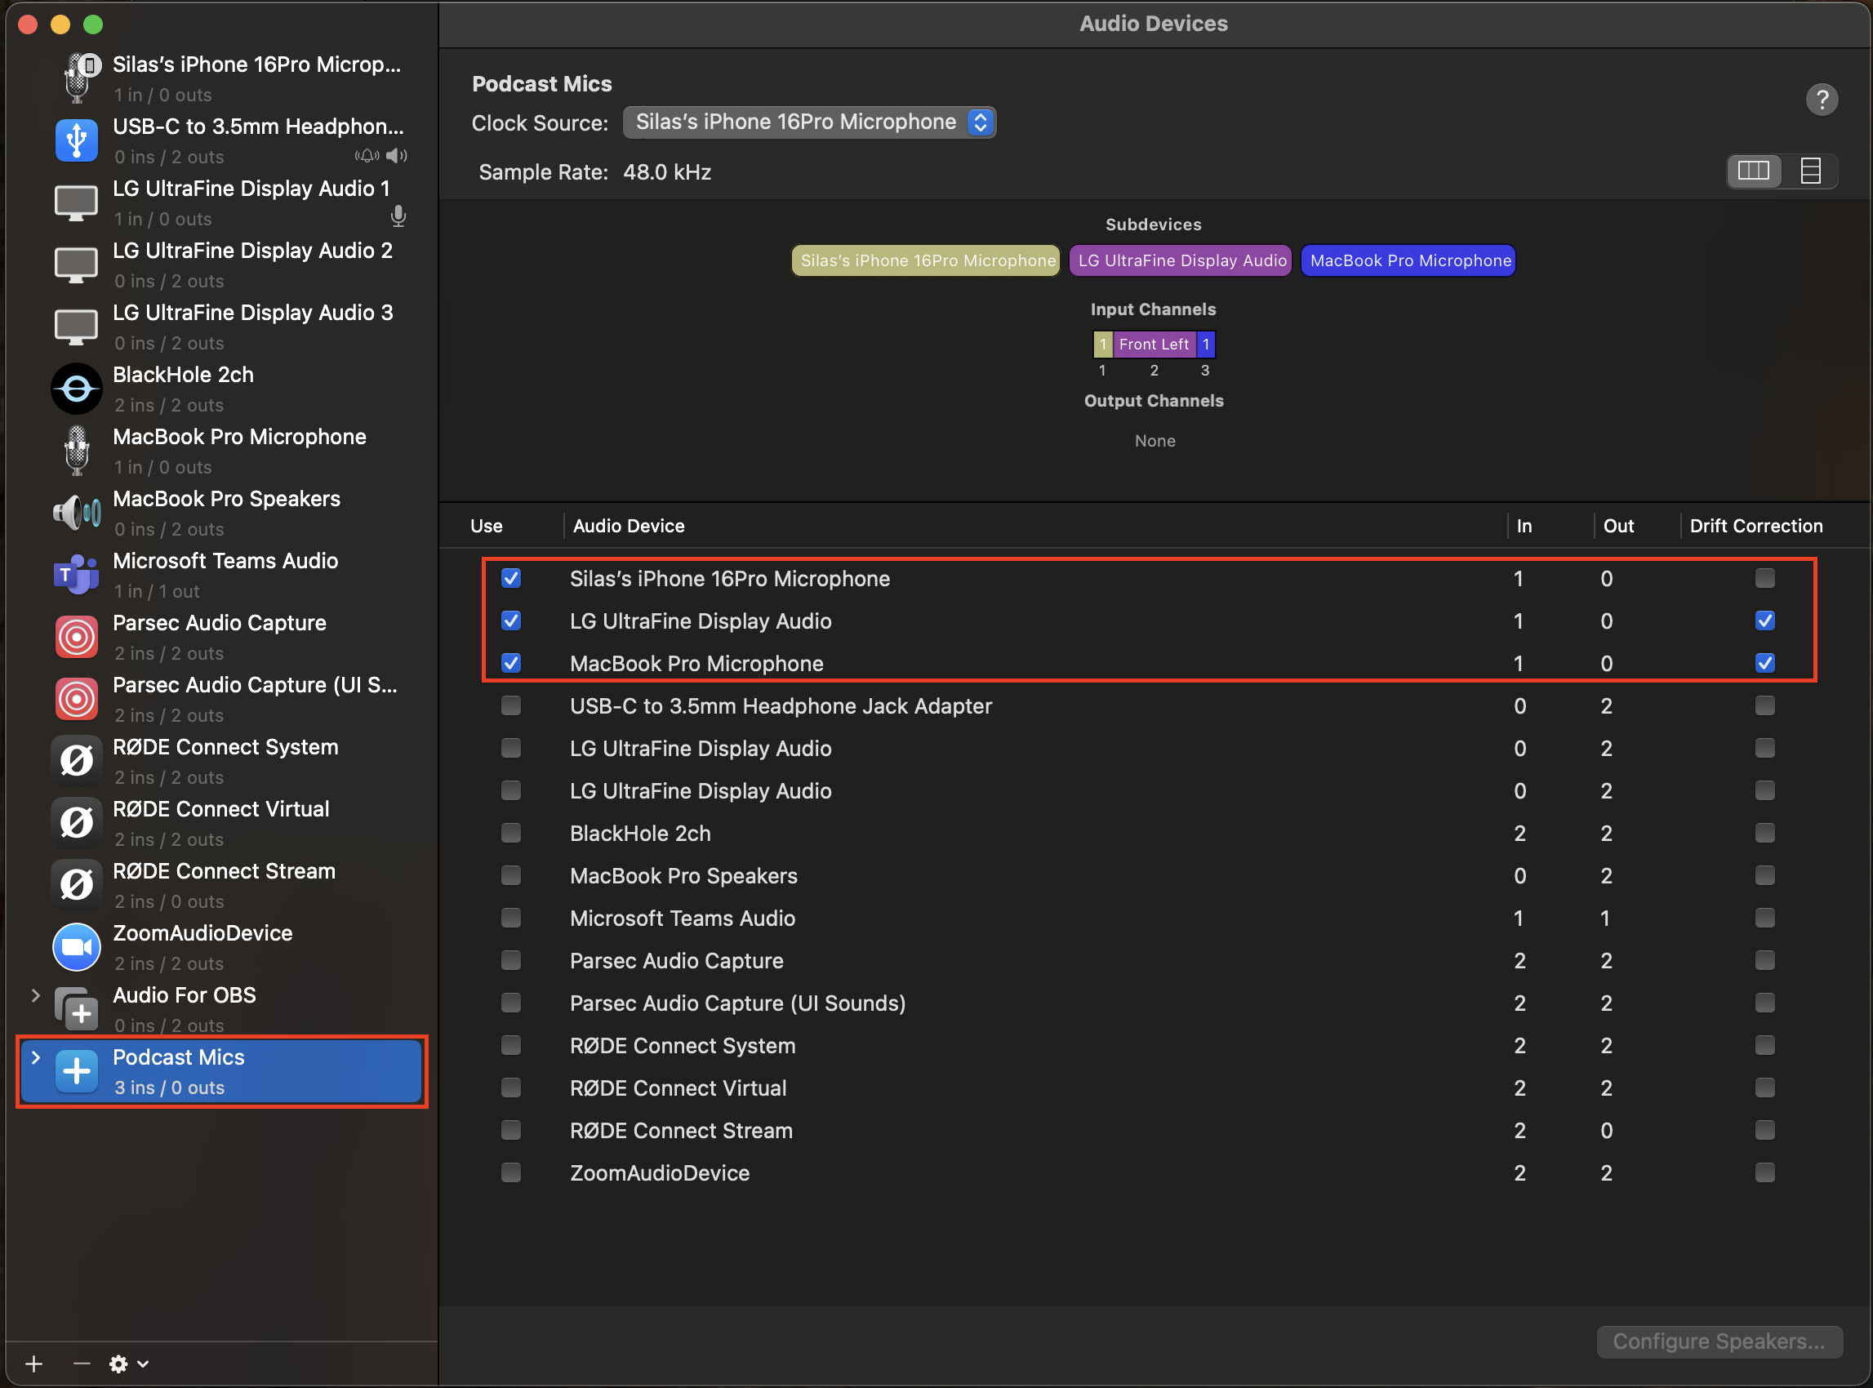Click the ZoomAudioDevice icon

[x=77, y=948]
